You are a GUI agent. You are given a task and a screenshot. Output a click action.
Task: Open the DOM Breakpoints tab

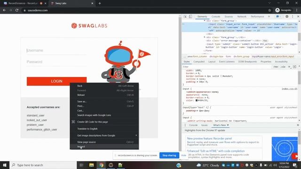[247, 61]
